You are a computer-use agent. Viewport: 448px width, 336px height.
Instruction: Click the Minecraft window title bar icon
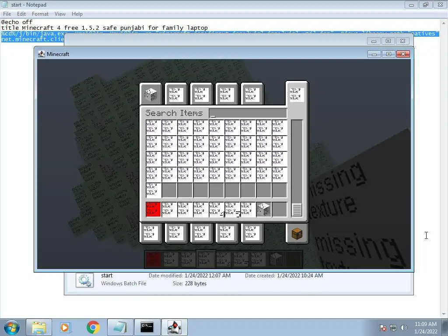[42, 54]
